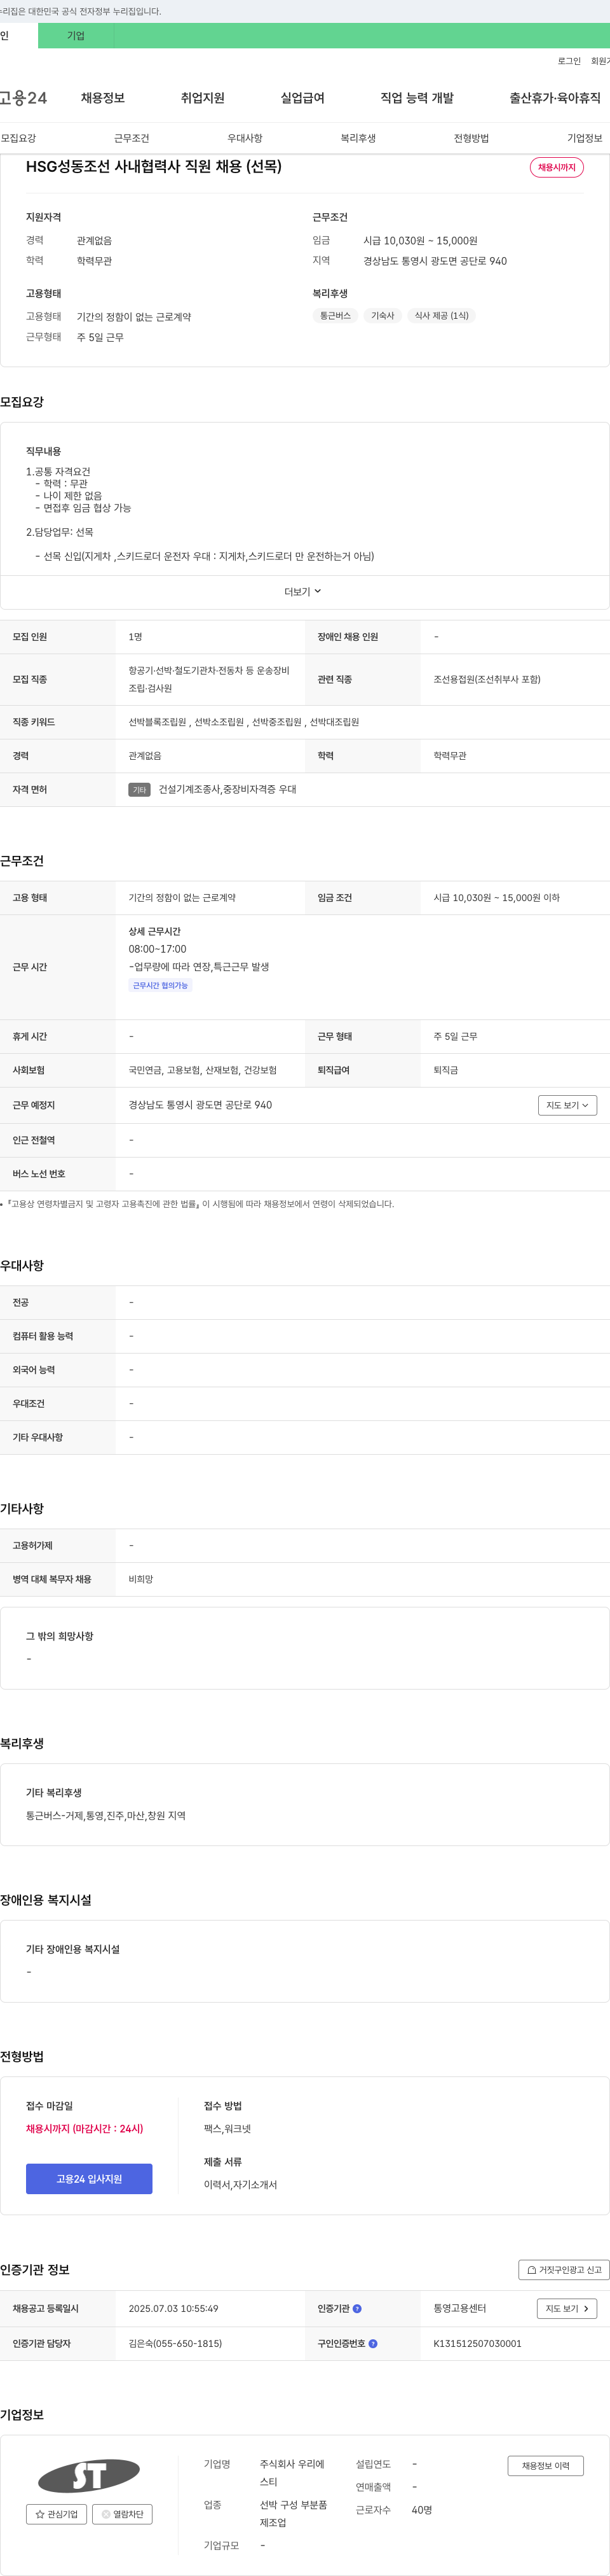610x2576 pixels.
Task: Click the 기숙사 welfare tag
Action: pyautogui.click(x=383, y=315)
